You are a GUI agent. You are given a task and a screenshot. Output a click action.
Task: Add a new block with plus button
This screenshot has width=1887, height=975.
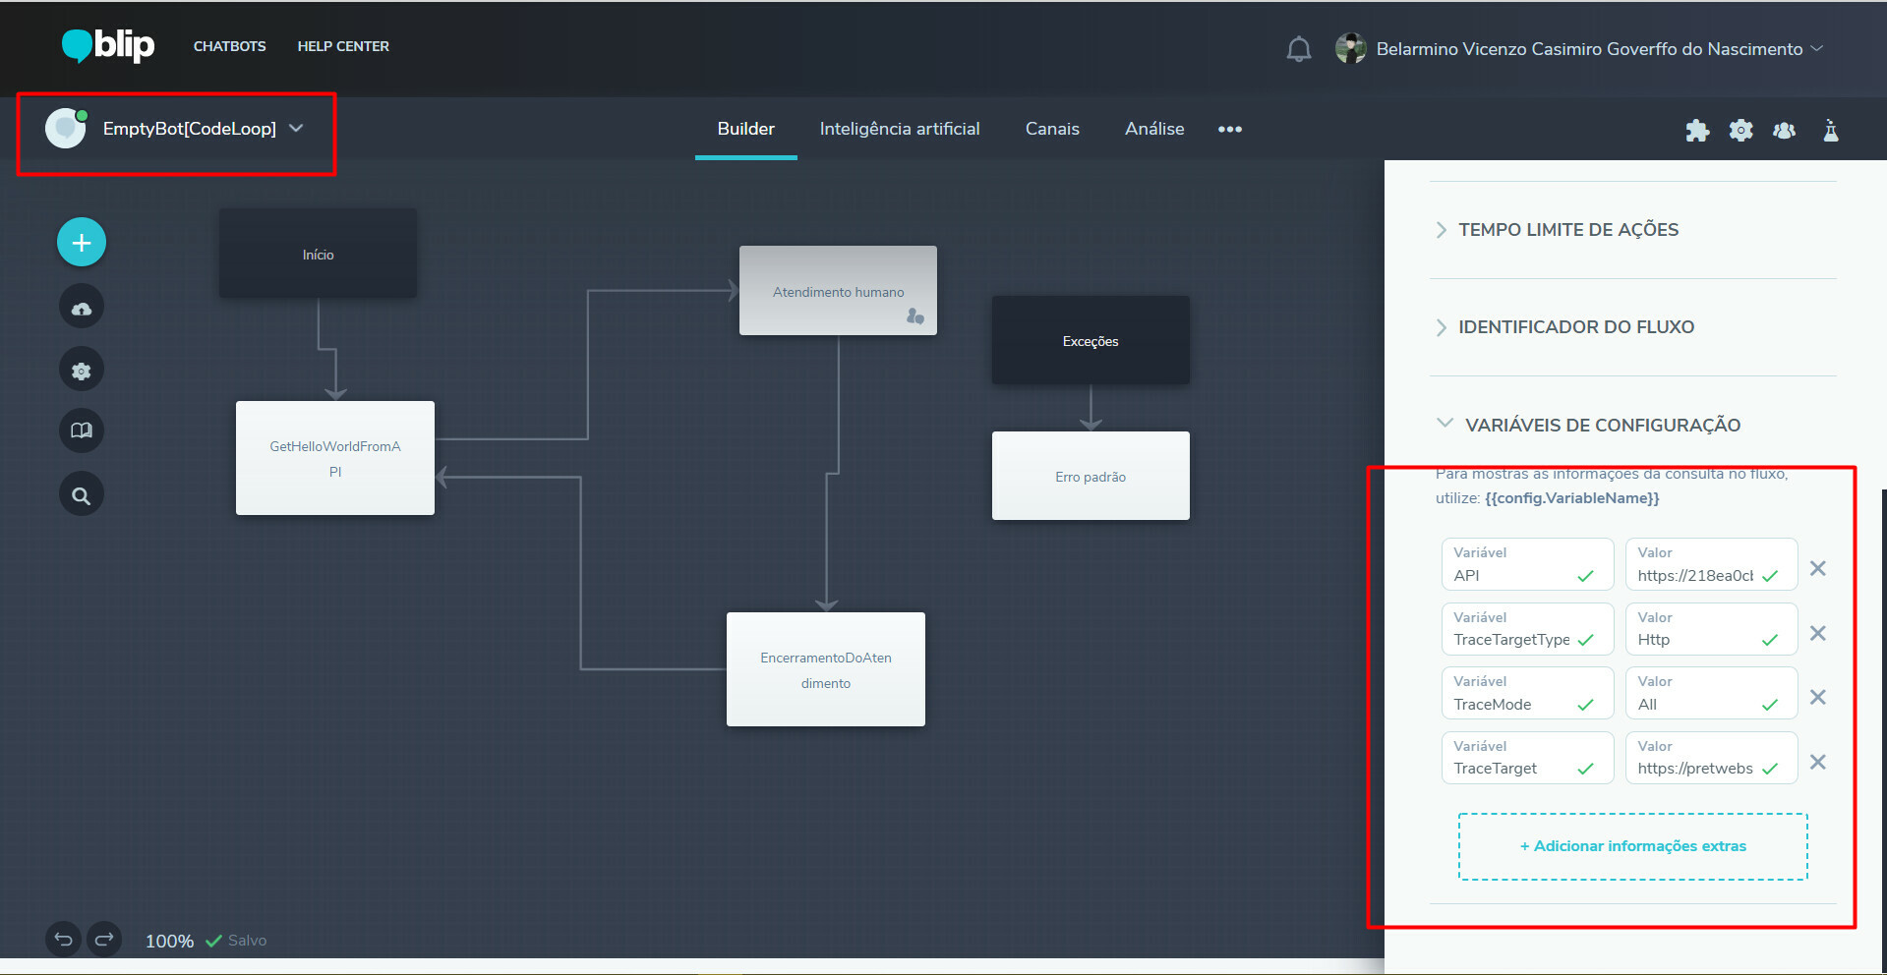(x=82, y=242)
